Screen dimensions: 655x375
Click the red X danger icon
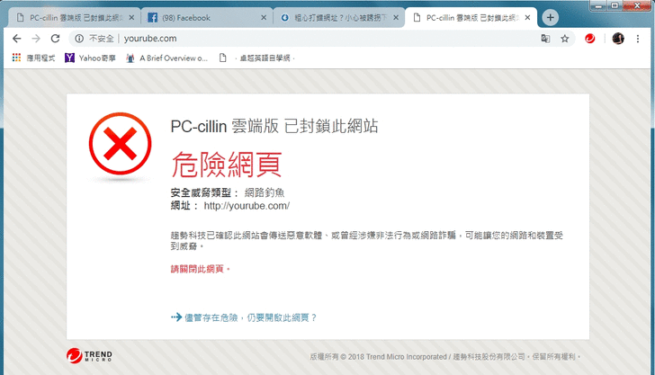(x=120, y=143)
